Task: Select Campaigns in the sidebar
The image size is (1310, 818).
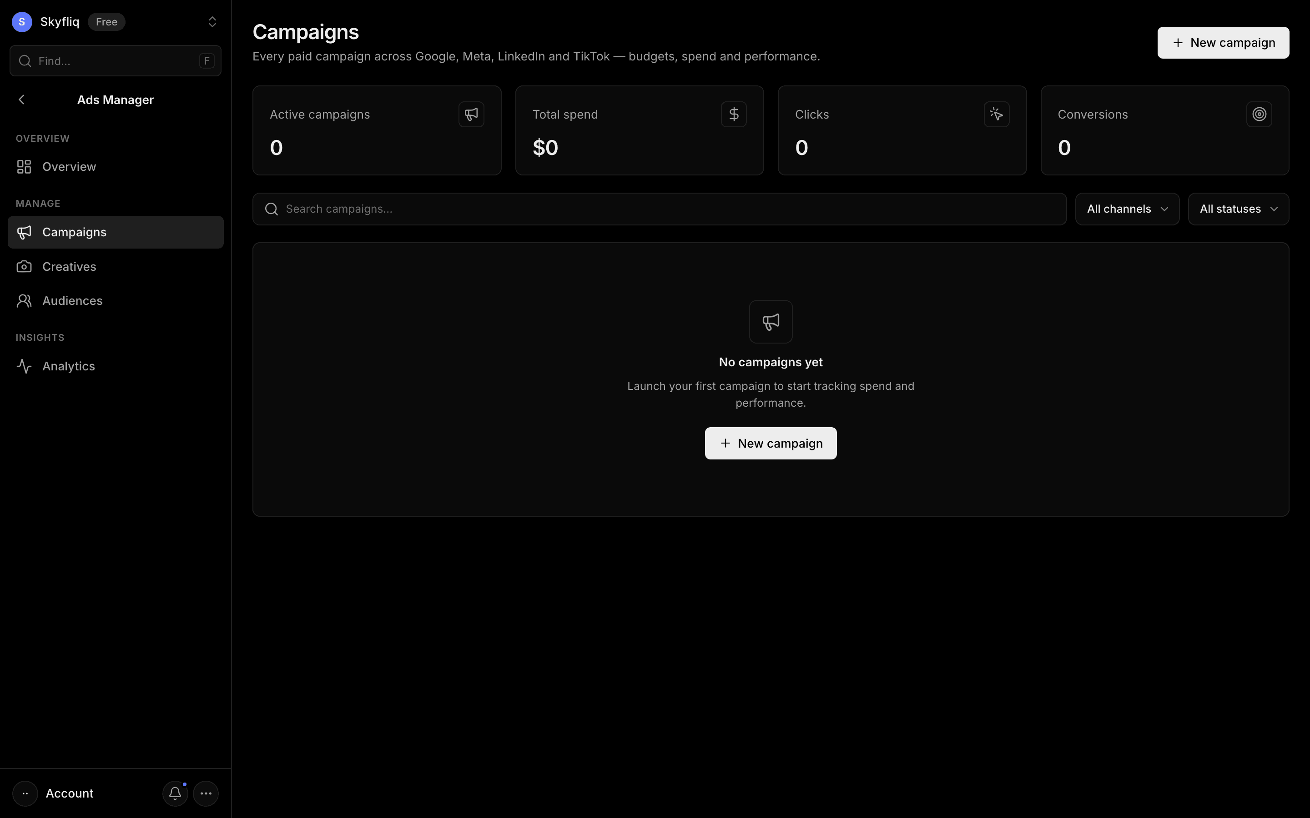Action: pyautogui.click(x=115, y=232)
